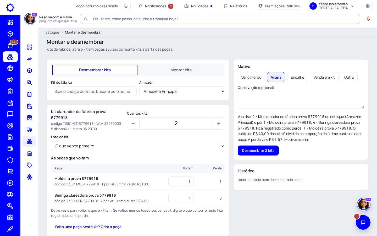Select the Encalhe reason

pos(297,77)
